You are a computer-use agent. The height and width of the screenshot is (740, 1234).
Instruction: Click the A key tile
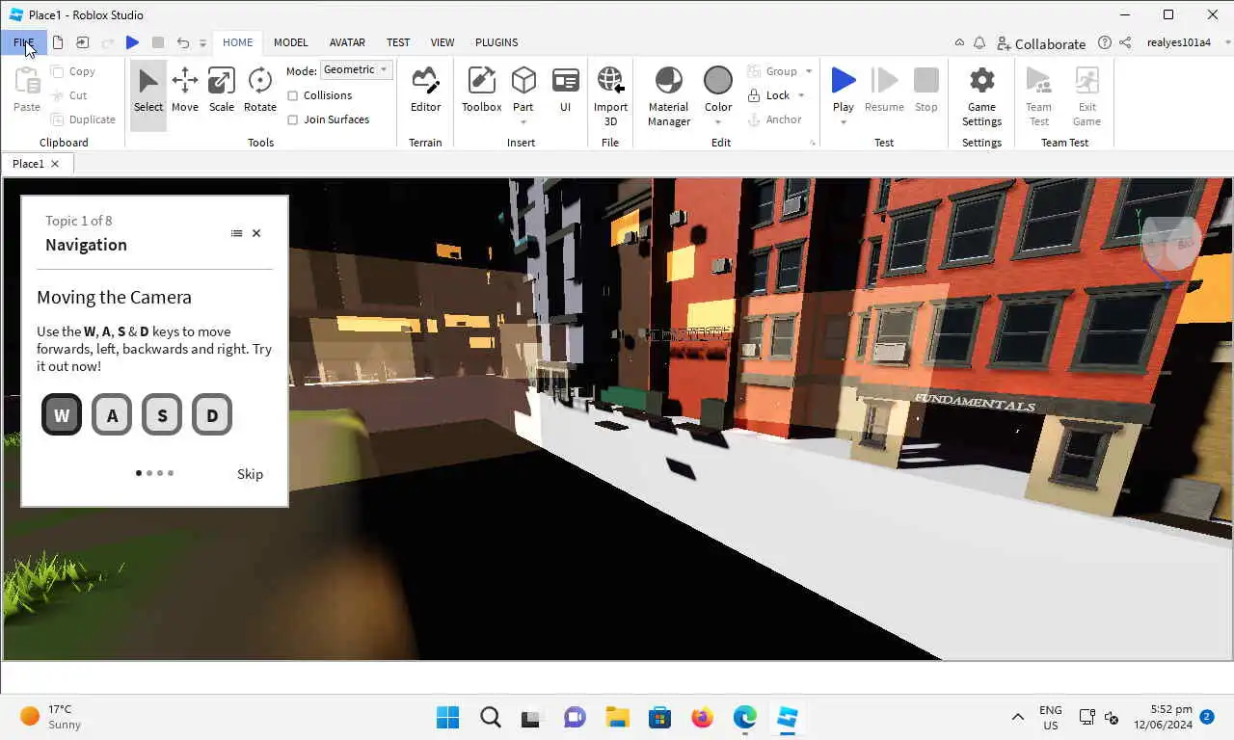point(112,415)
